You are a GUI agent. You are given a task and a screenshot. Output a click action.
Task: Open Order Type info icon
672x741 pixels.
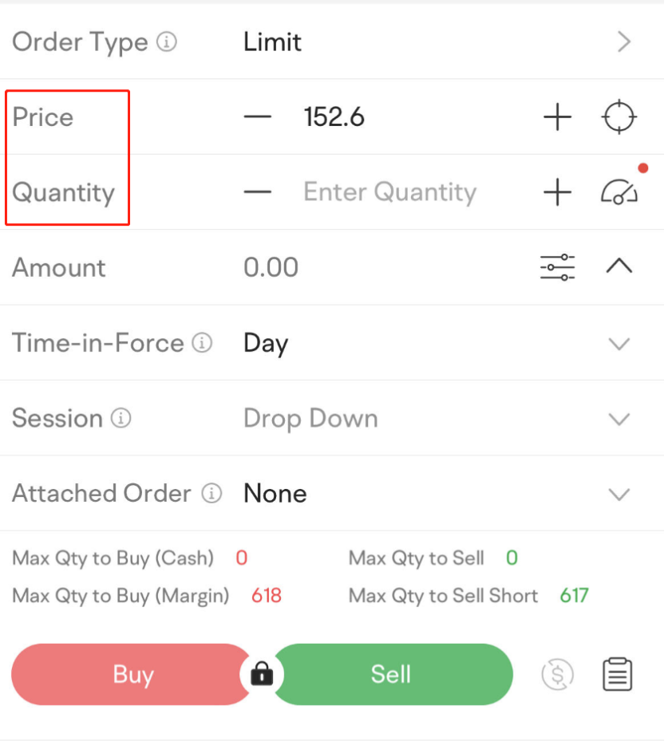coord(168,42)
